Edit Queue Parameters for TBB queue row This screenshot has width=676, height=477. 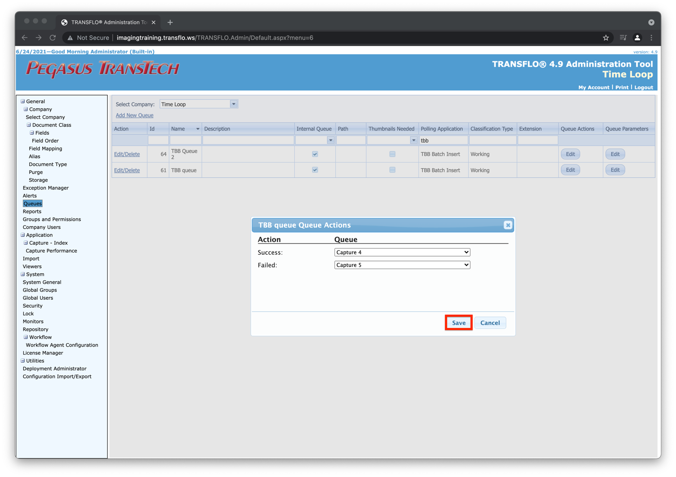coord(615,170)
